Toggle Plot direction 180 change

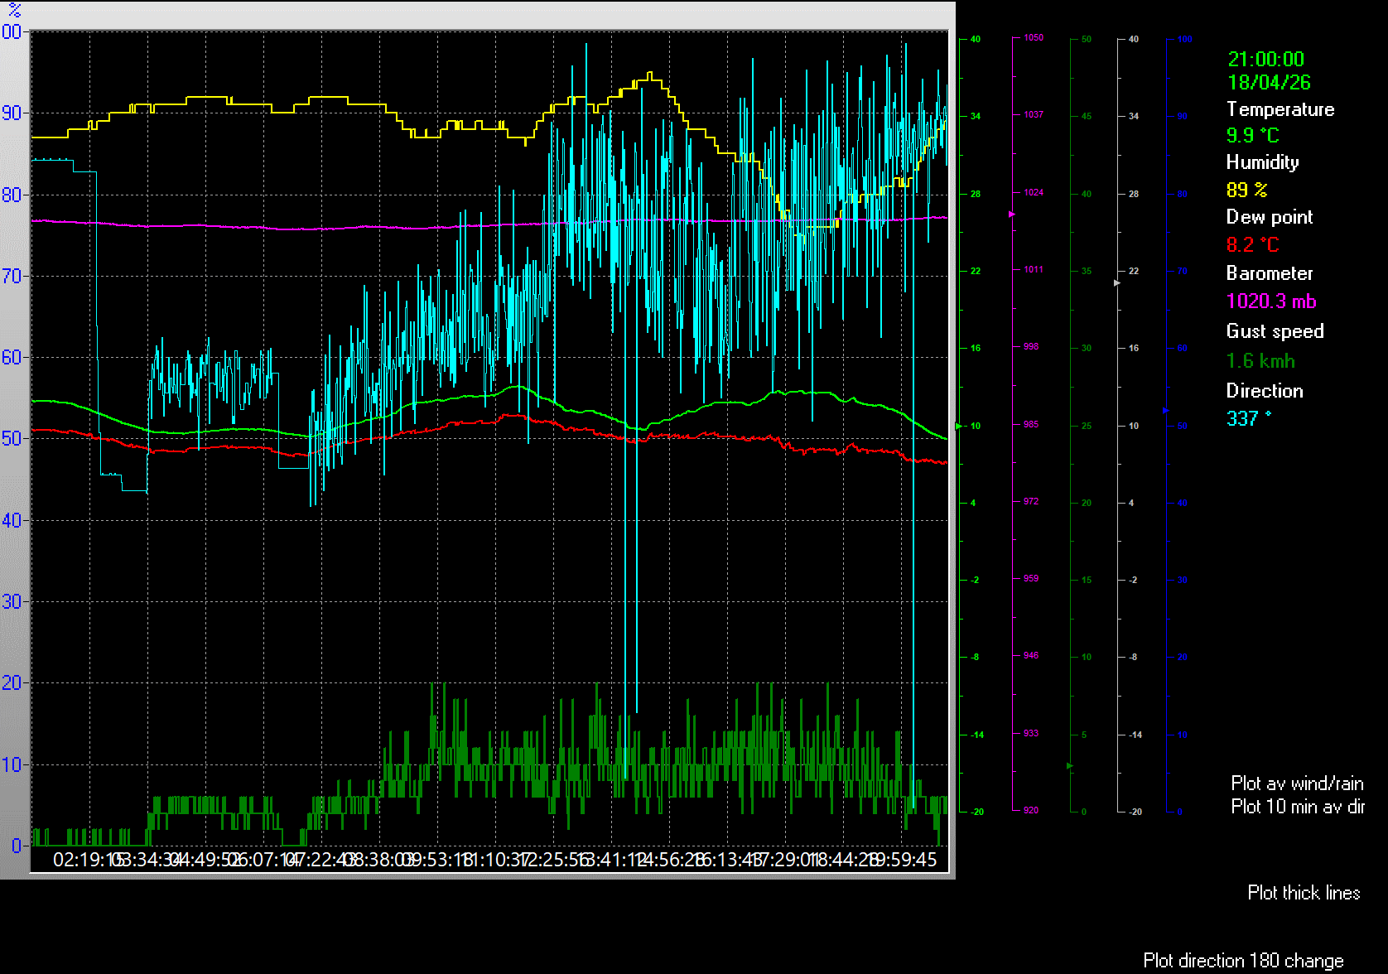tap(1242, 961)
